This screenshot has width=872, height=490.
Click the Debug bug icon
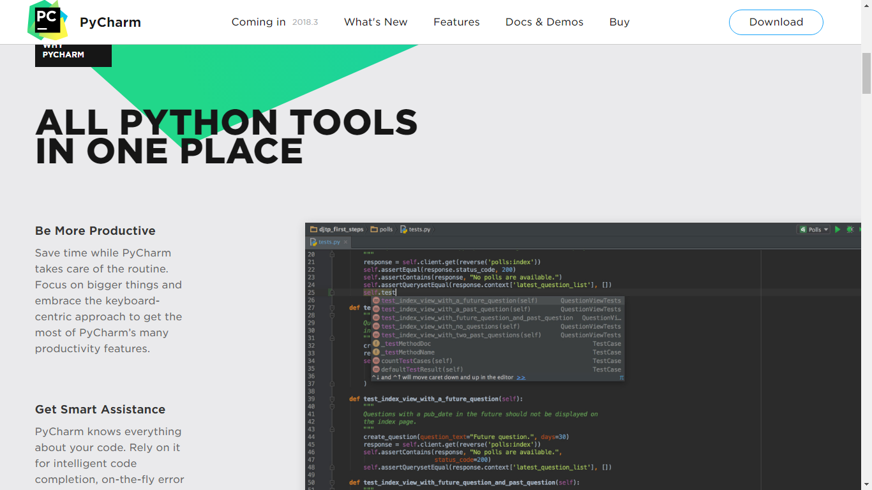[850, 230]
